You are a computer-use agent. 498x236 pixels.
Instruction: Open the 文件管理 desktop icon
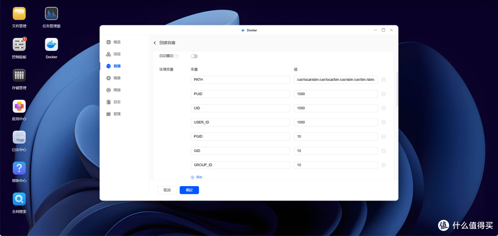coord(19,14)
